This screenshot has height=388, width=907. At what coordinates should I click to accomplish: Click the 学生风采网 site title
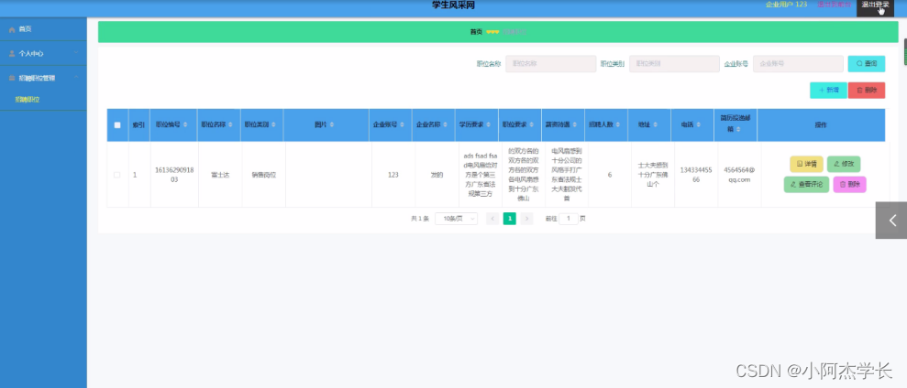click(x=453, y=5)
